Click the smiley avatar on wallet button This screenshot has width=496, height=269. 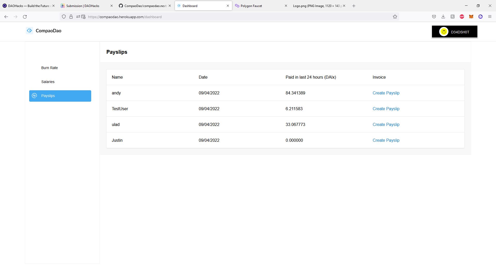pos(444,32)
